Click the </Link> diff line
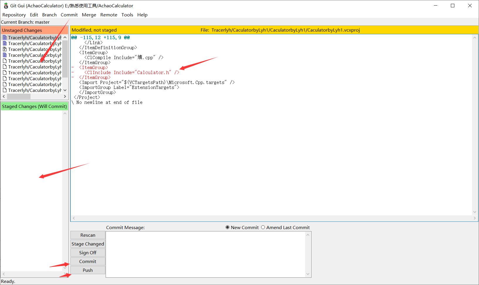479x285 pixels. pyautogui.click(x=94, y=42)
